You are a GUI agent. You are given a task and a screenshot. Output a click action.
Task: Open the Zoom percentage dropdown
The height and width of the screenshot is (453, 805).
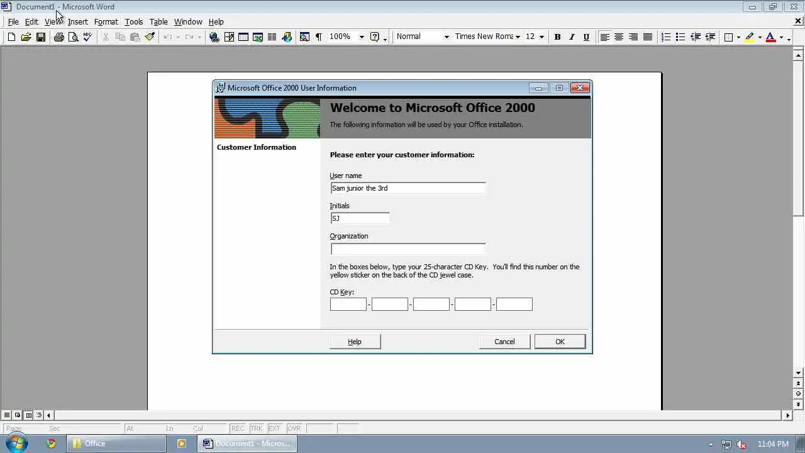(x=362, y=37)
